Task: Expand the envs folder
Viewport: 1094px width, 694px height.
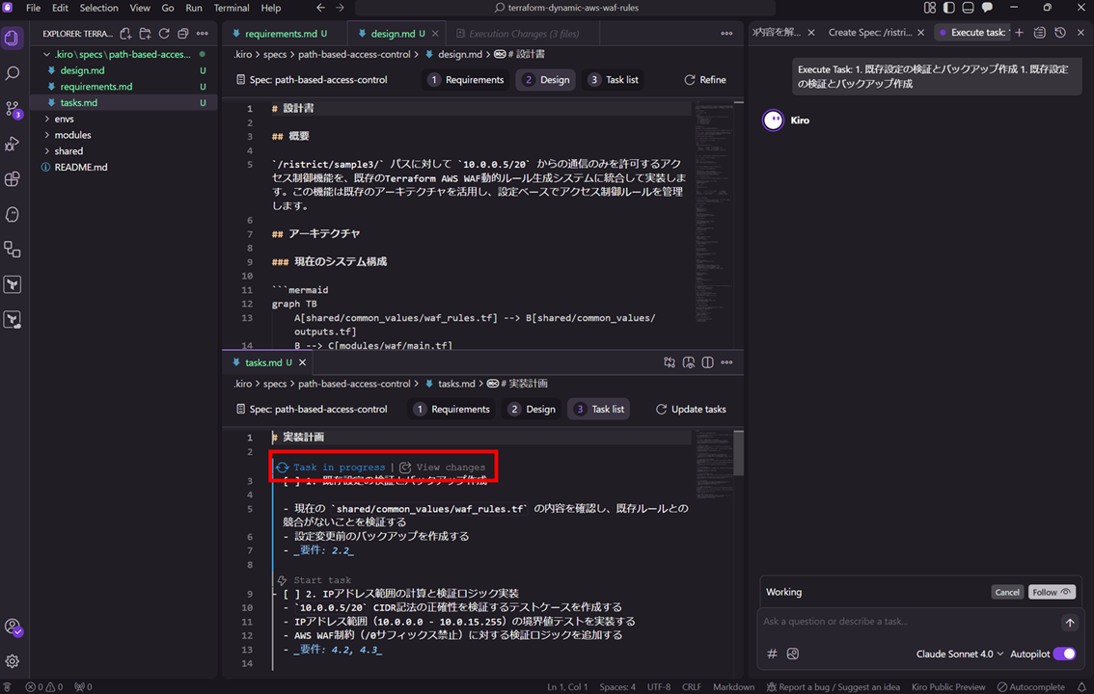Action: pos(64,119)
